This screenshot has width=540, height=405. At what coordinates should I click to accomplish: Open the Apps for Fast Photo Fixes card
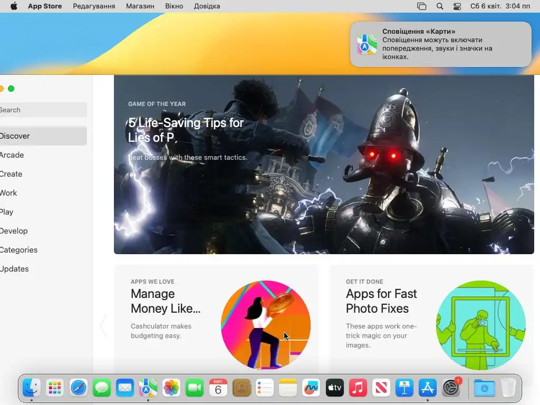[x=432, y=320]
